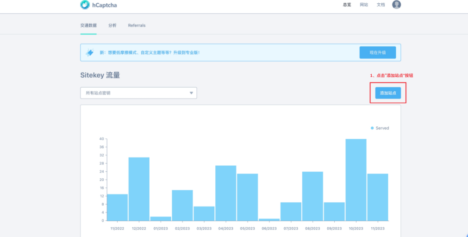Click the 05/2023 chart bar
The image size is (468, 237).
pos(247,197)
